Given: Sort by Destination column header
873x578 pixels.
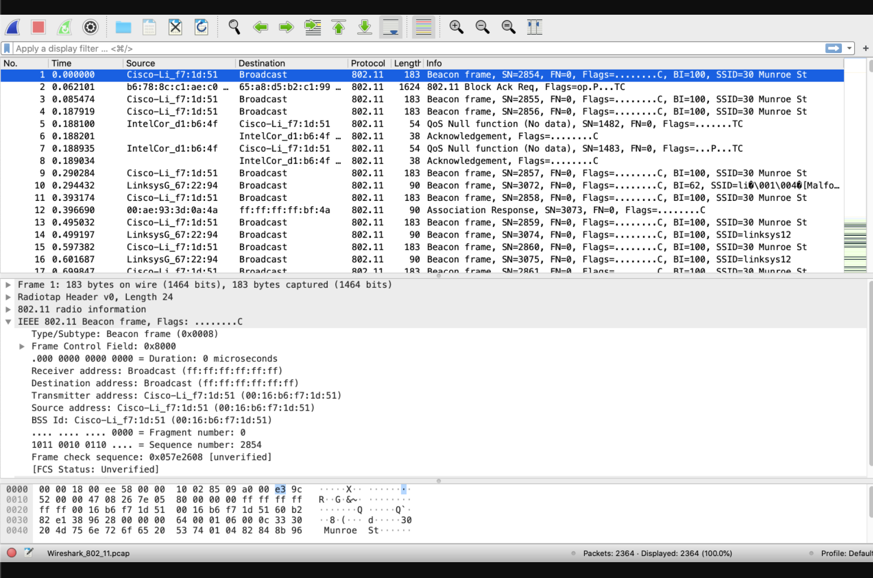Looking at the screenshot, I should pos(291,63).
